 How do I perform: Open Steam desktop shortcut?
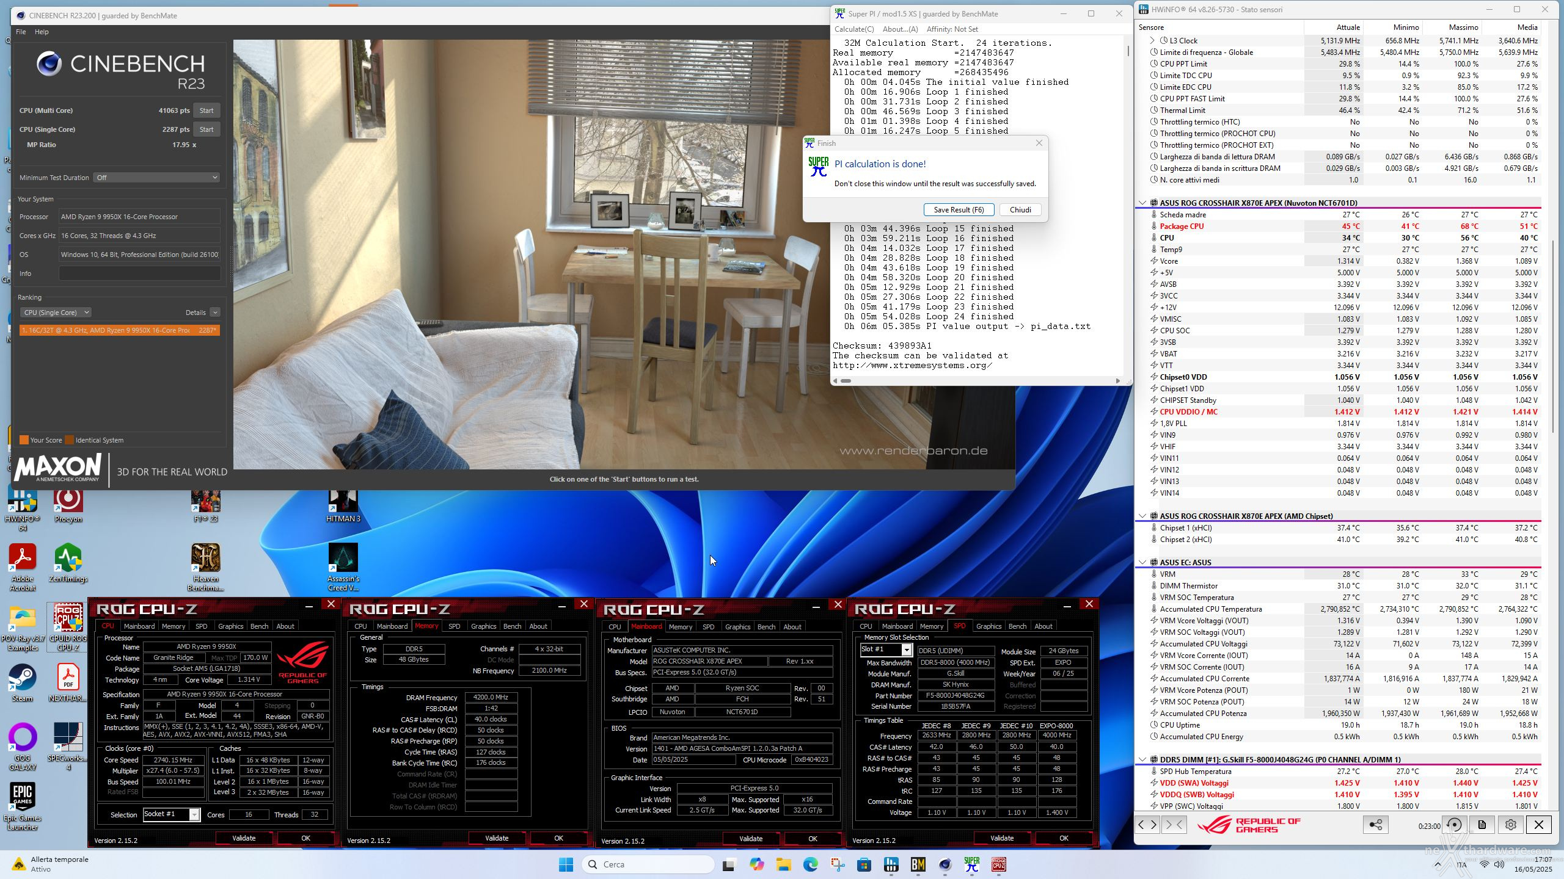point(23,683)
